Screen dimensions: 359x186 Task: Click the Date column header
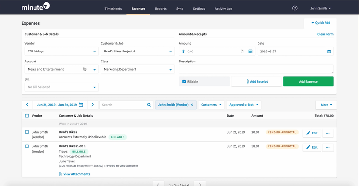(x=230, y=116)
